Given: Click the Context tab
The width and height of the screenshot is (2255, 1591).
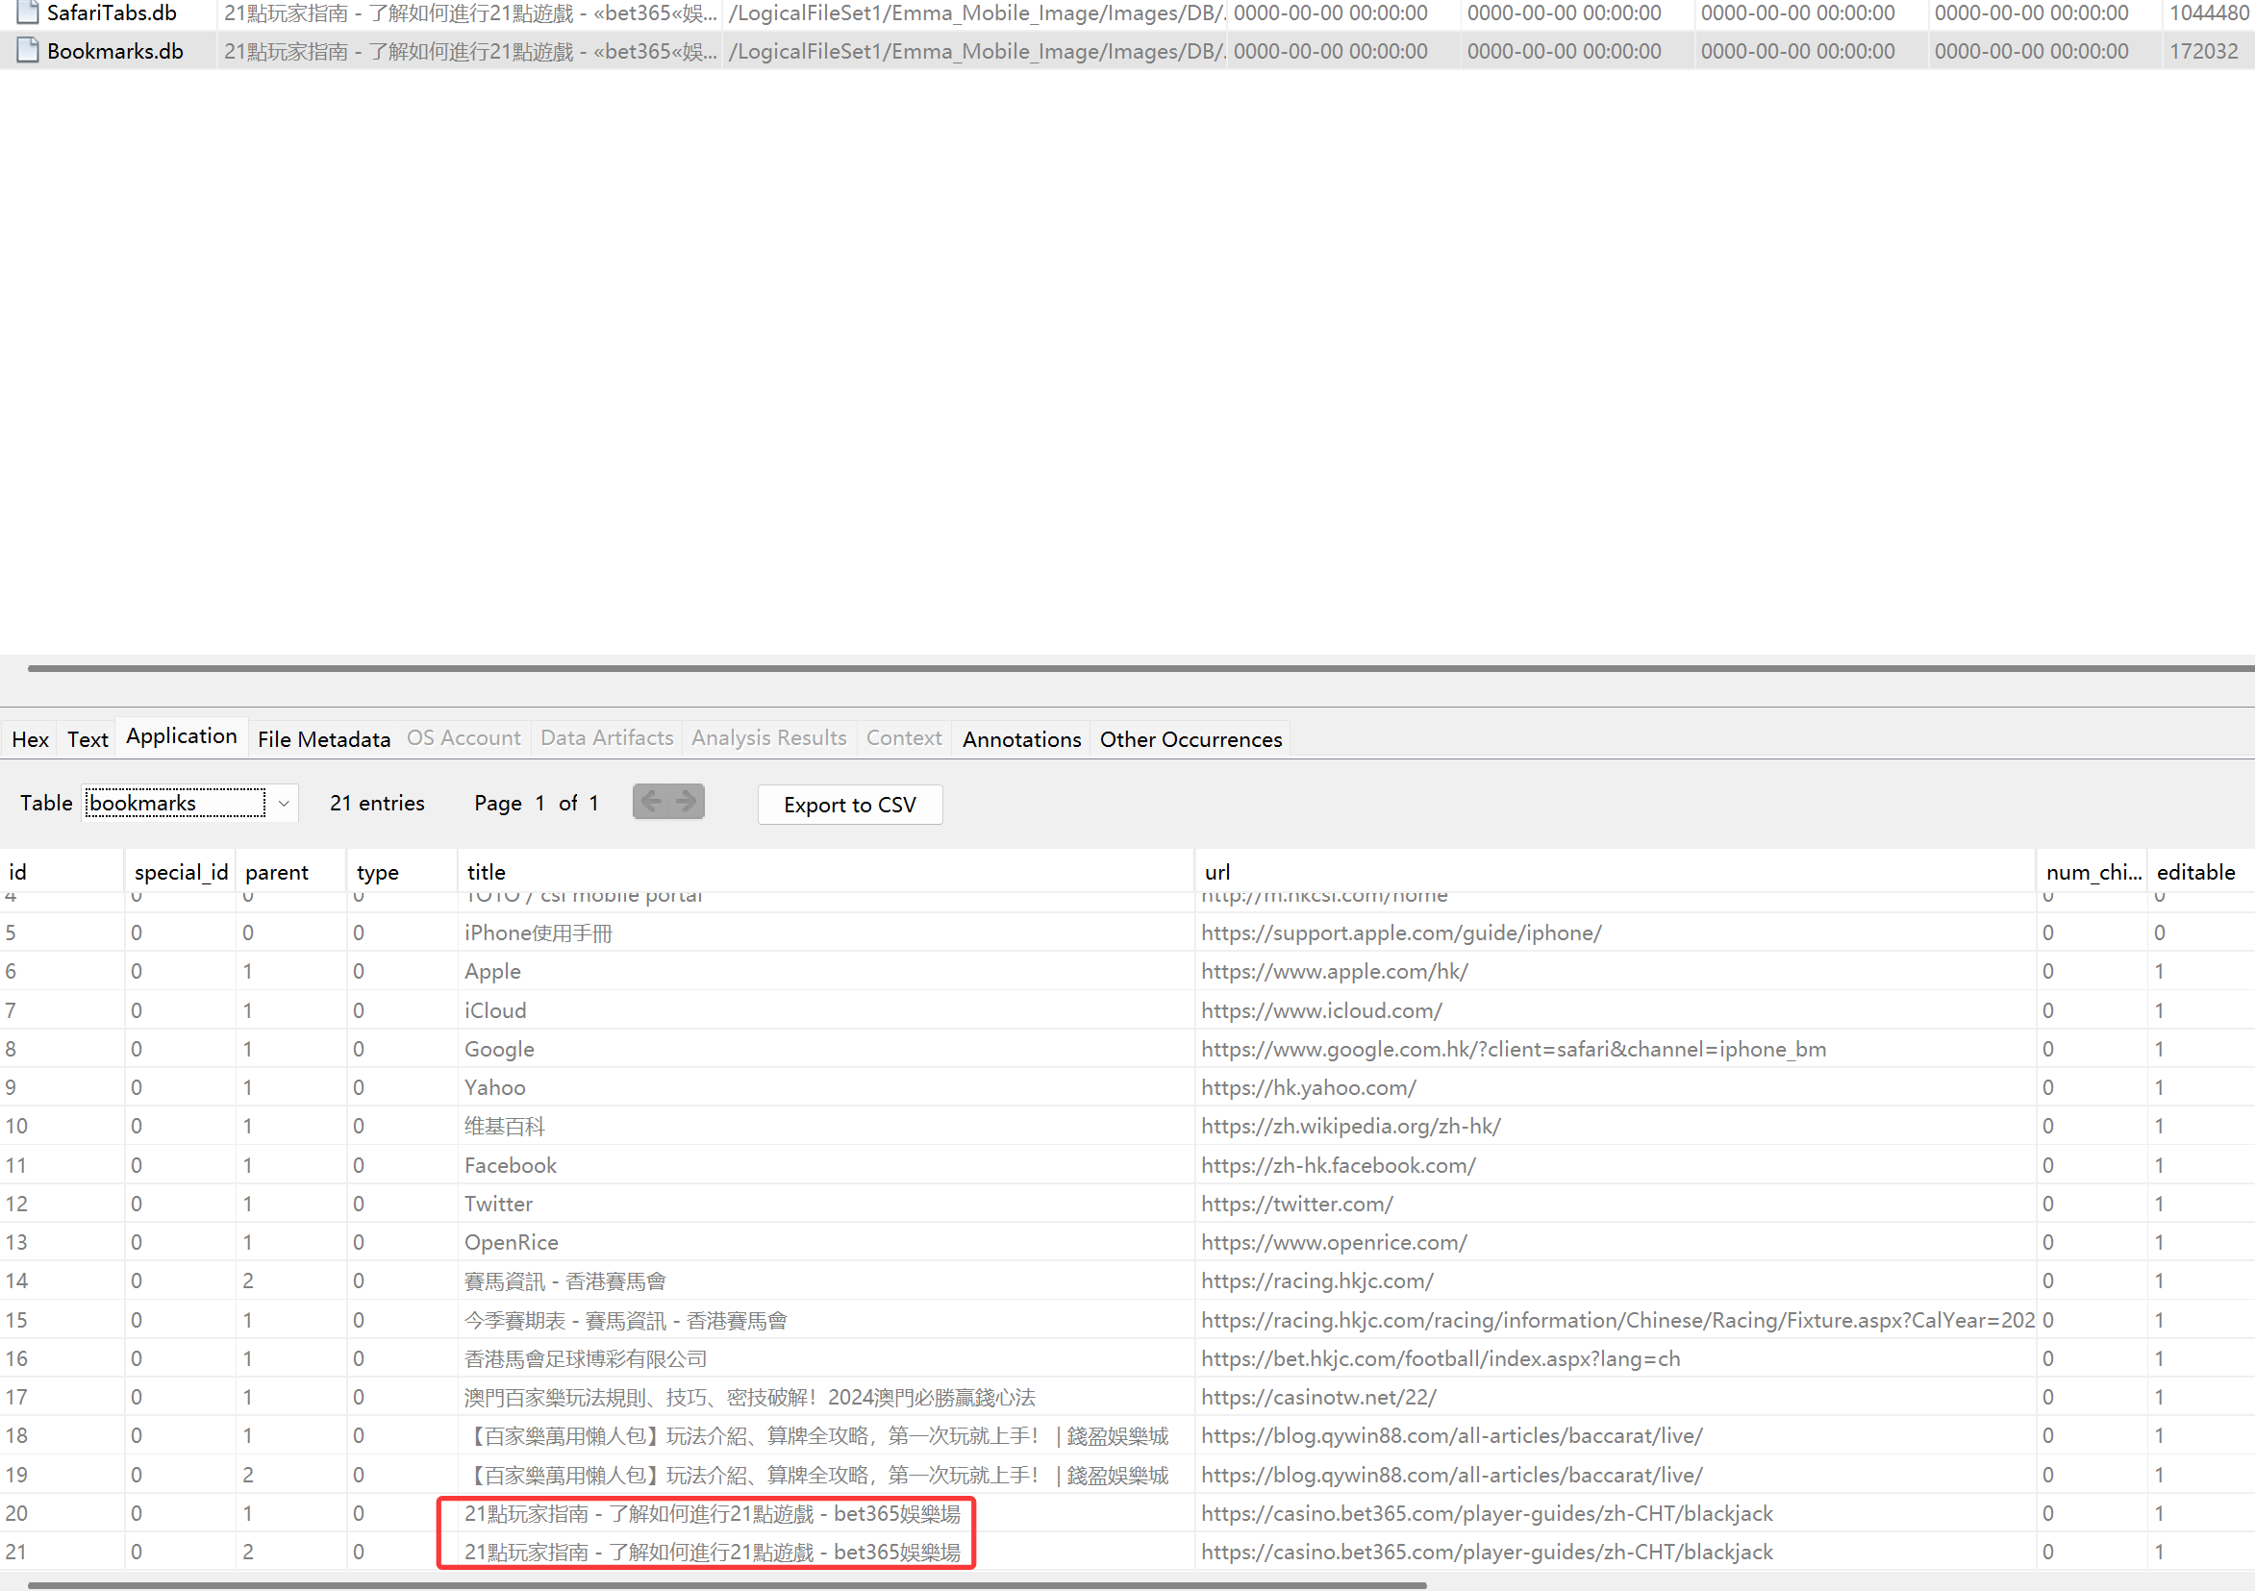Looking at the screenshot, I should click(904, 738).
